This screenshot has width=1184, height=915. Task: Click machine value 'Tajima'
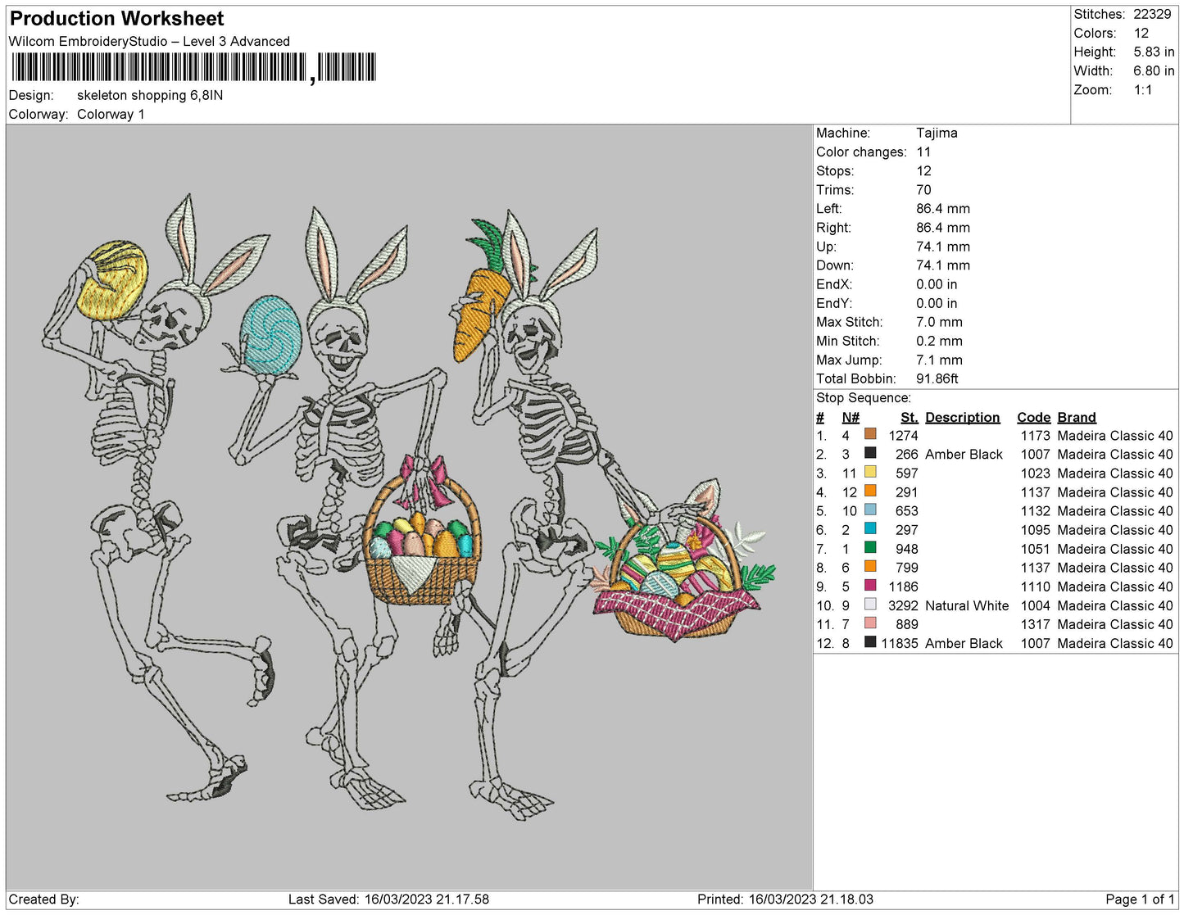pos(937,133)
